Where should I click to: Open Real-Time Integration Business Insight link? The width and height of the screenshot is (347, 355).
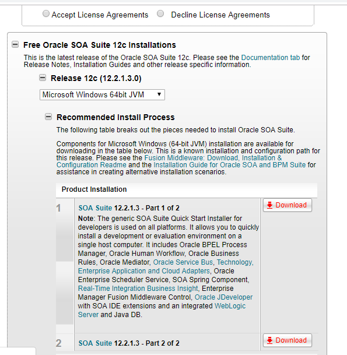pyautogui.click(x=138, y=288)
